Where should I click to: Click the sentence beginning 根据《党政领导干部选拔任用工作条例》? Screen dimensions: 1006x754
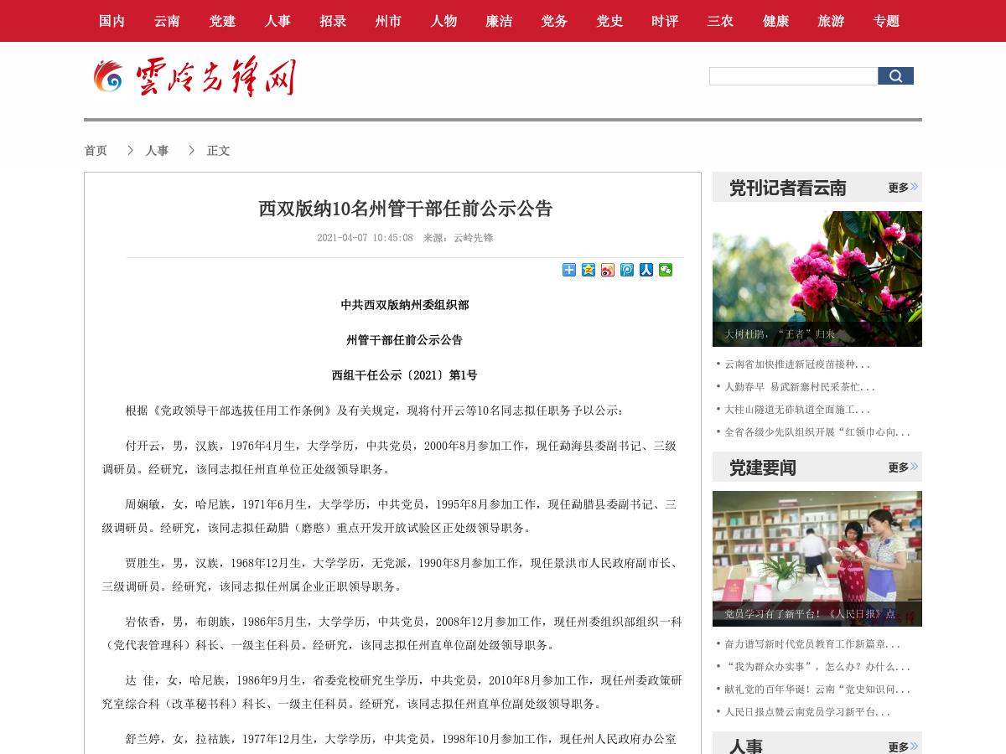pyautogui.click(x=375, y=411)
